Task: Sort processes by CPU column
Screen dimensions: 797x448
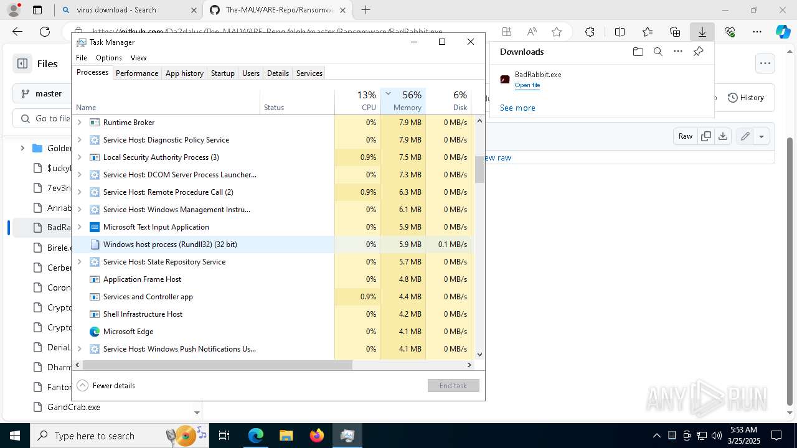Action: coord(357,101)
